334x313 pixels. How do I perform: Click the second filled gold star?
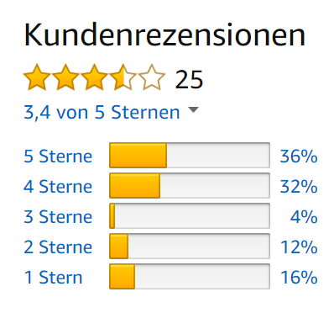coord(65,77)
